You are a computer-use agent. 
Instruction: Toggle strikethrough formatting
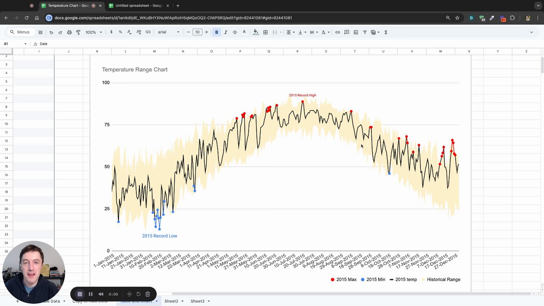[x=235, y=32]
